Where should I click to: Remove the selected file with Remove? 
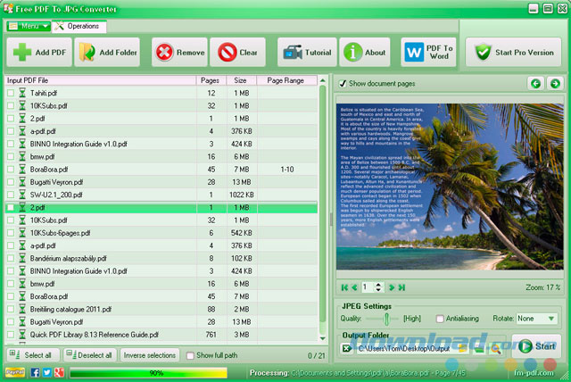pos(179,53)
